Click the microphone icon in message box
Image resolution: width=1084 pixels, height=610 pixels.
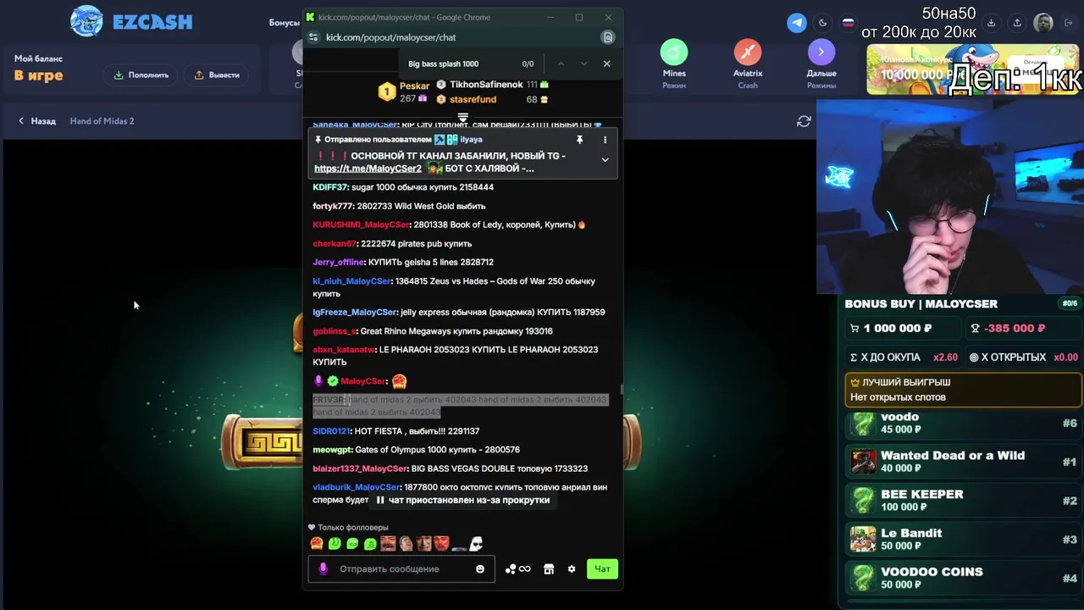point(323,568)
